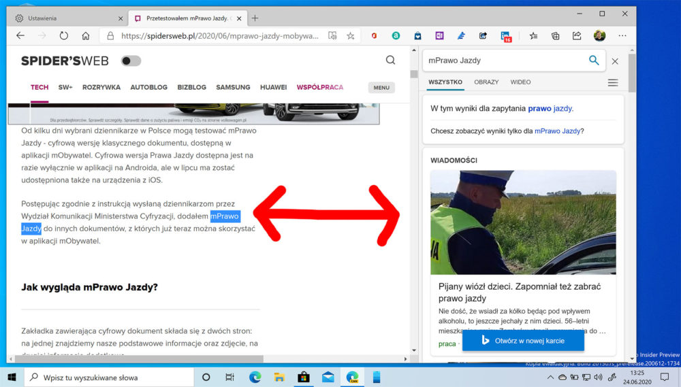Start the Read aloud / immersive reader icon
681x387 pixels.
click(x=332, y=36)
